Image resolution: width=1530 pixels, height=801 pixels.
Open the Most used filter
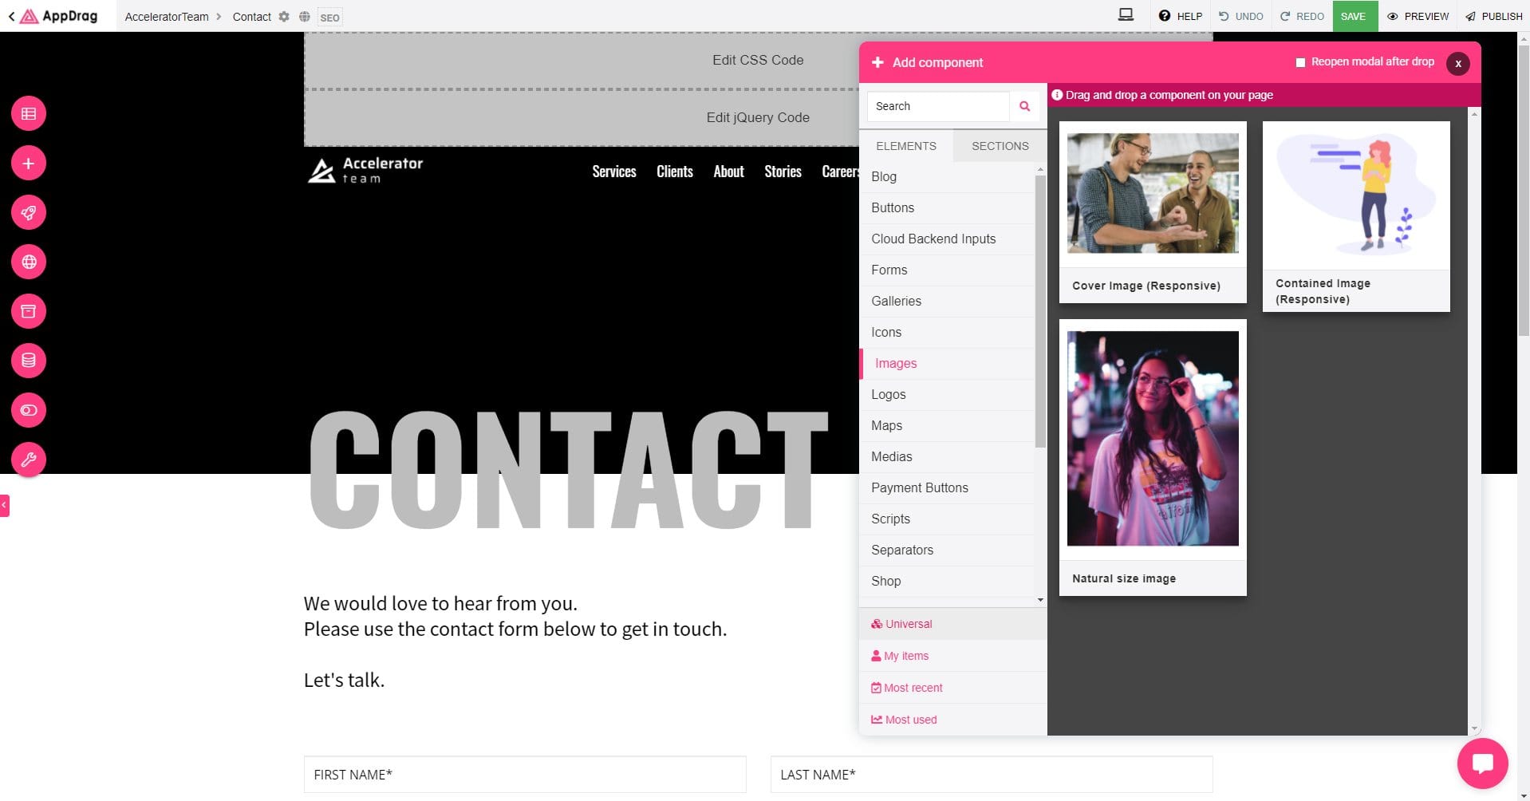[953, 720]
